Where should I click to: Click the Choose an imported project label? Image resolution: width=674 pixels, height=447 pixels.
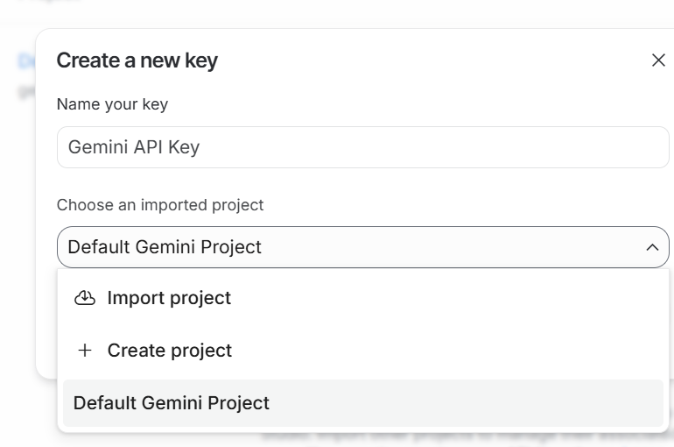click(x=160, y=205)
